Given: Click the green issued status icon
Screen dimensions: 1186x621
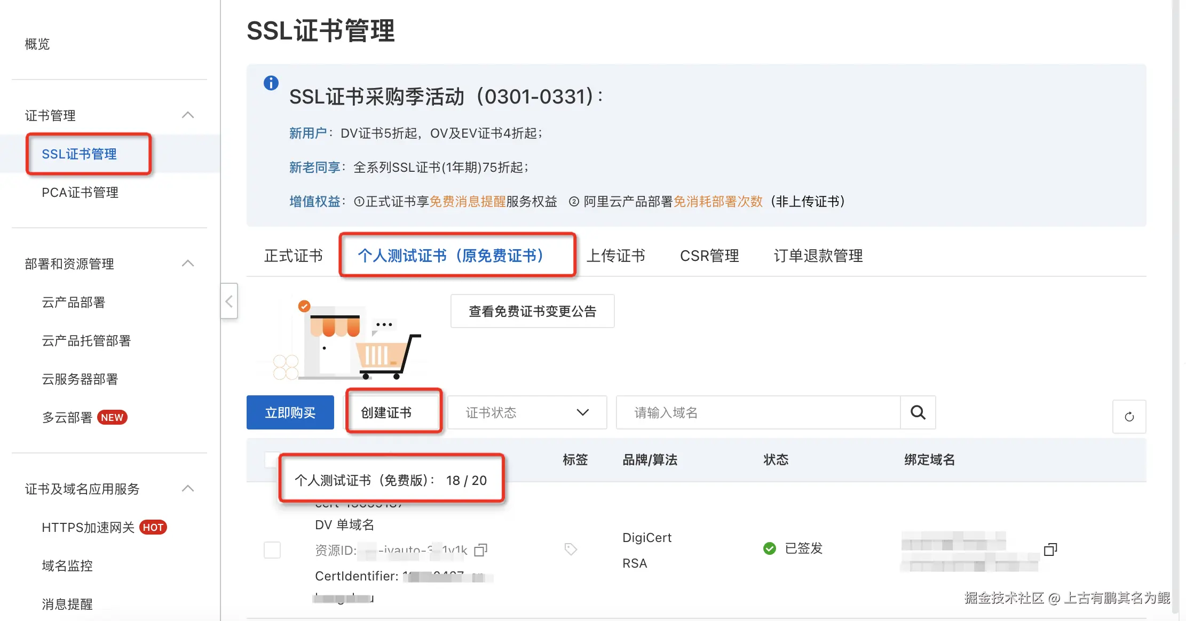Looking at the screenshot, I should (770, 548).
